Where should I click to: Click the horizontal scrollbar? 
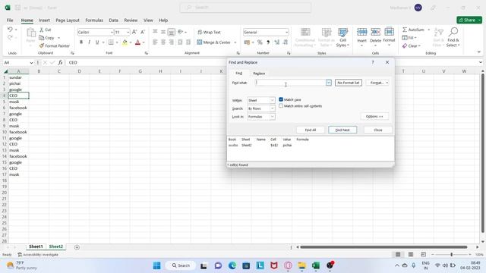click(383, 247)
